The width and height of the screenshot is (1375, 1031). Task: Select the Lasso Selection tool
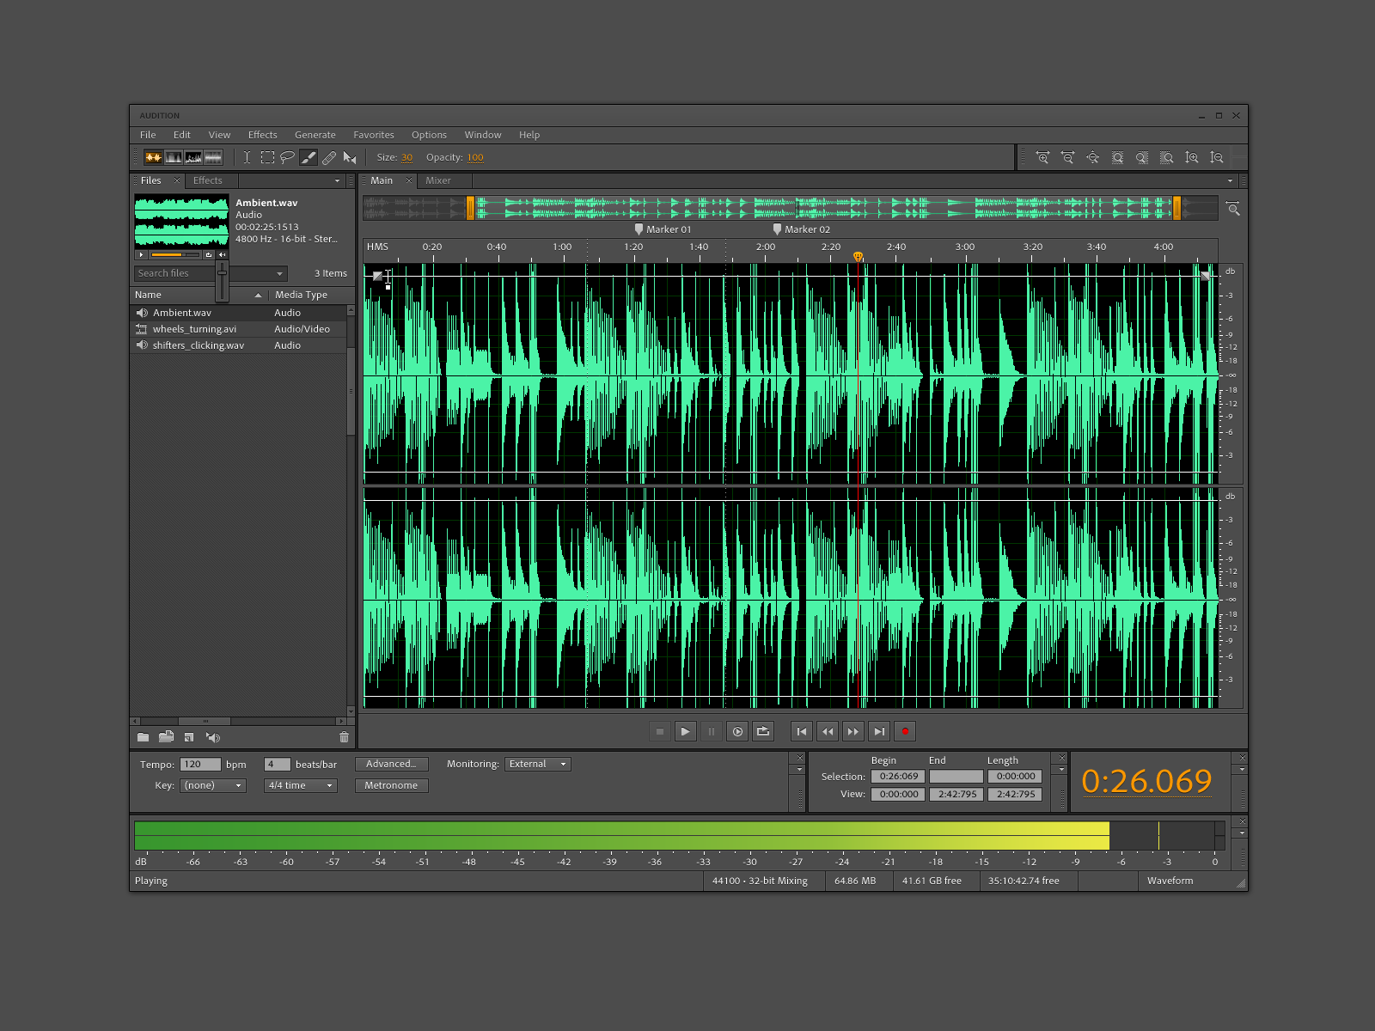287,157
